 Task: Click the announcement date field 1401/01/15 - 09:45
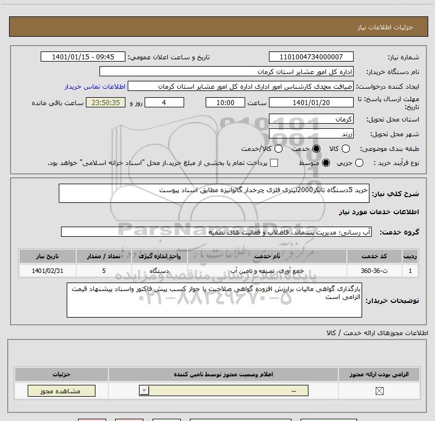pyautogui.click(x=83, y=57)
